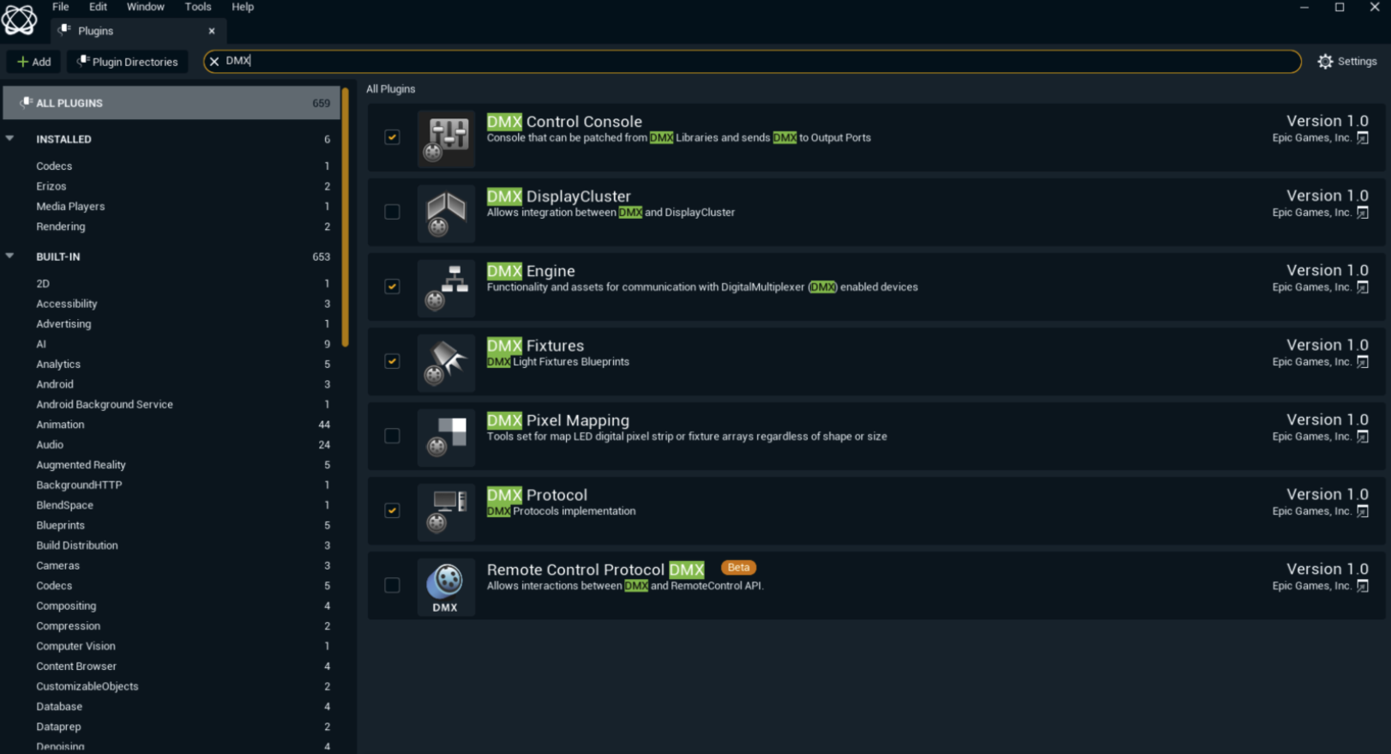
Task: Collapse the INSTALLED category section
Action: pos(10,139)
